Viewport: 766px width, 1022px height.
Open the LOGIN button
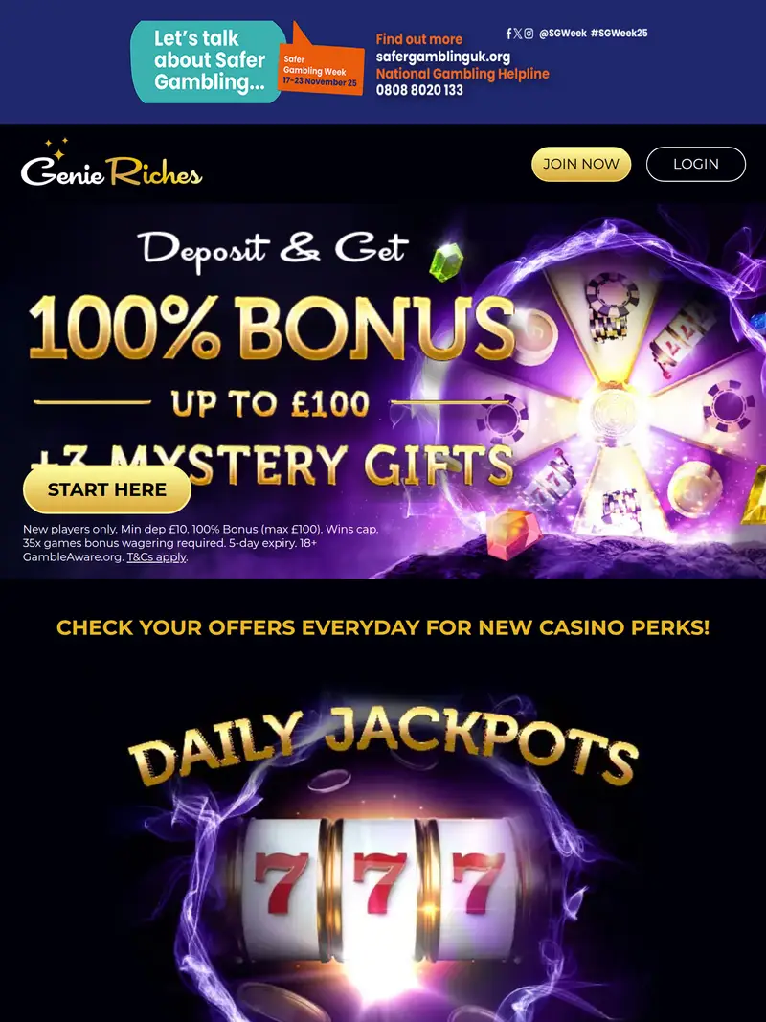tap(696, 164)
